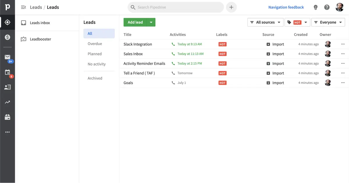Open the help question mark icon
The width and height of the screenshot is (349, 183).
[x=327, y=7]
